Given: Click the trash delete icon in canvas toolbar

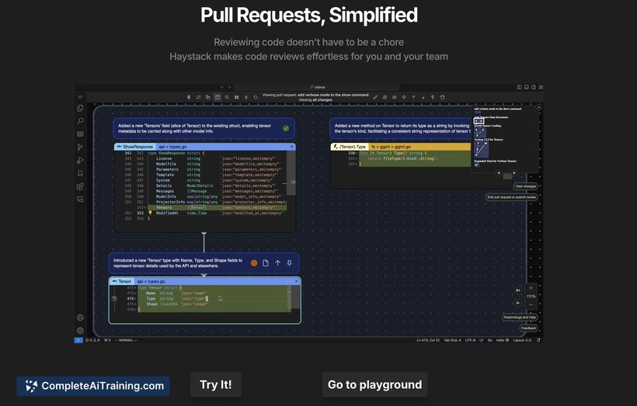Looking at the screenshot, I should (x=189, y=98).
